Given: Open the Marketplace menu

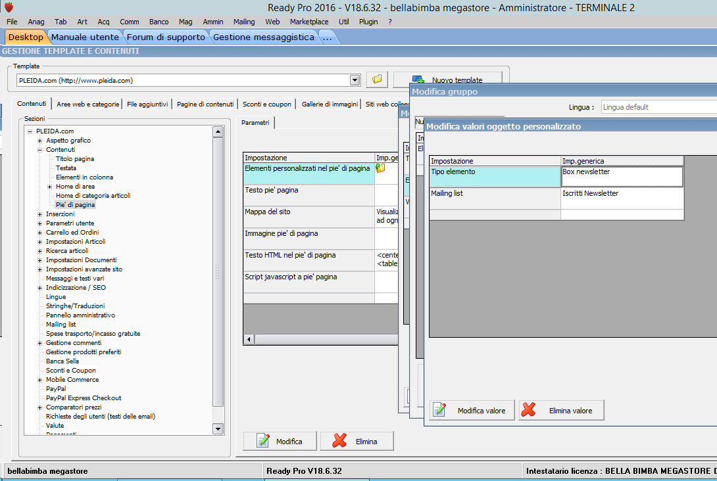Looking at the screenshot, I should coord(309,22).
